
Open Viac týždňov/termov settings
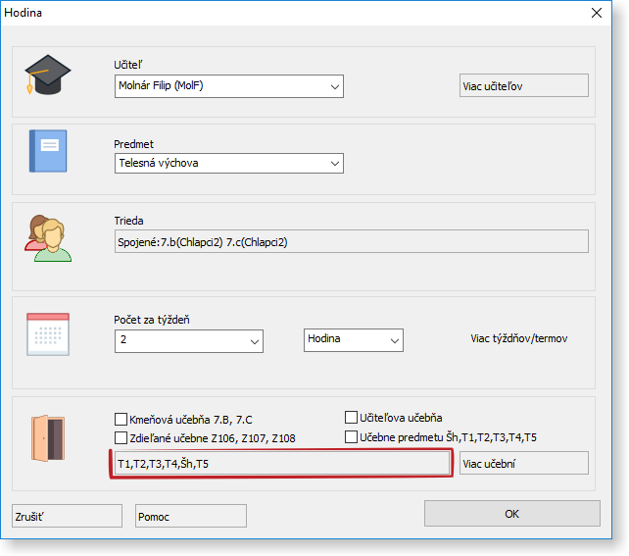click(518, 339)
